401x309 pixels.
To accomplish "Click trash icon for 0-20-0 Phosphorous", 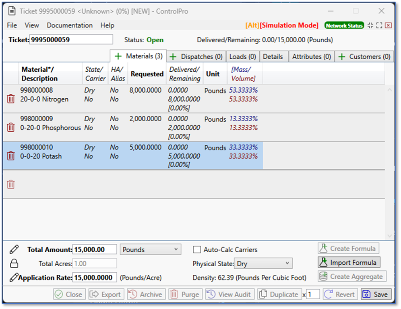I will [11, 127].
